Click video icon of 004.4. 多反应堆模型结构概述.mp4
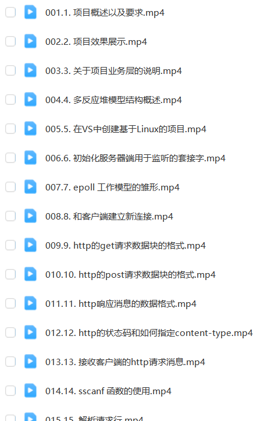Viewport: 257px width, 421px height. 30,100
